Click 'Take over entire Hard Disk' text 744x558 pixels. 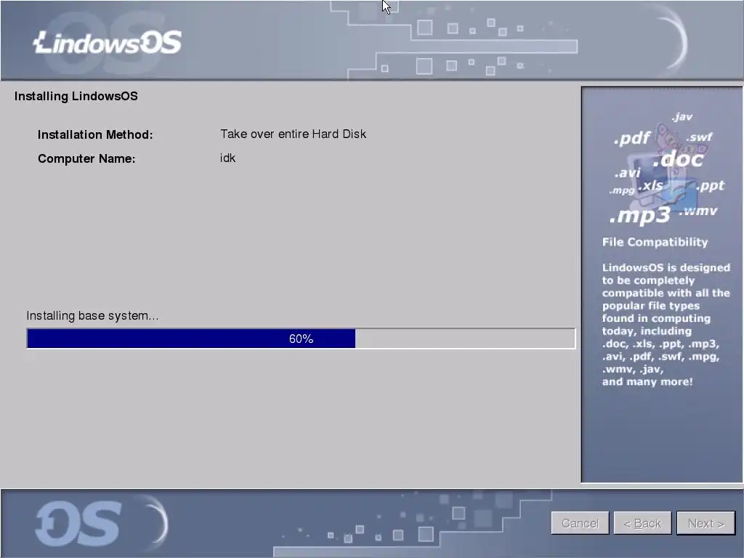(x=294, y=134)
